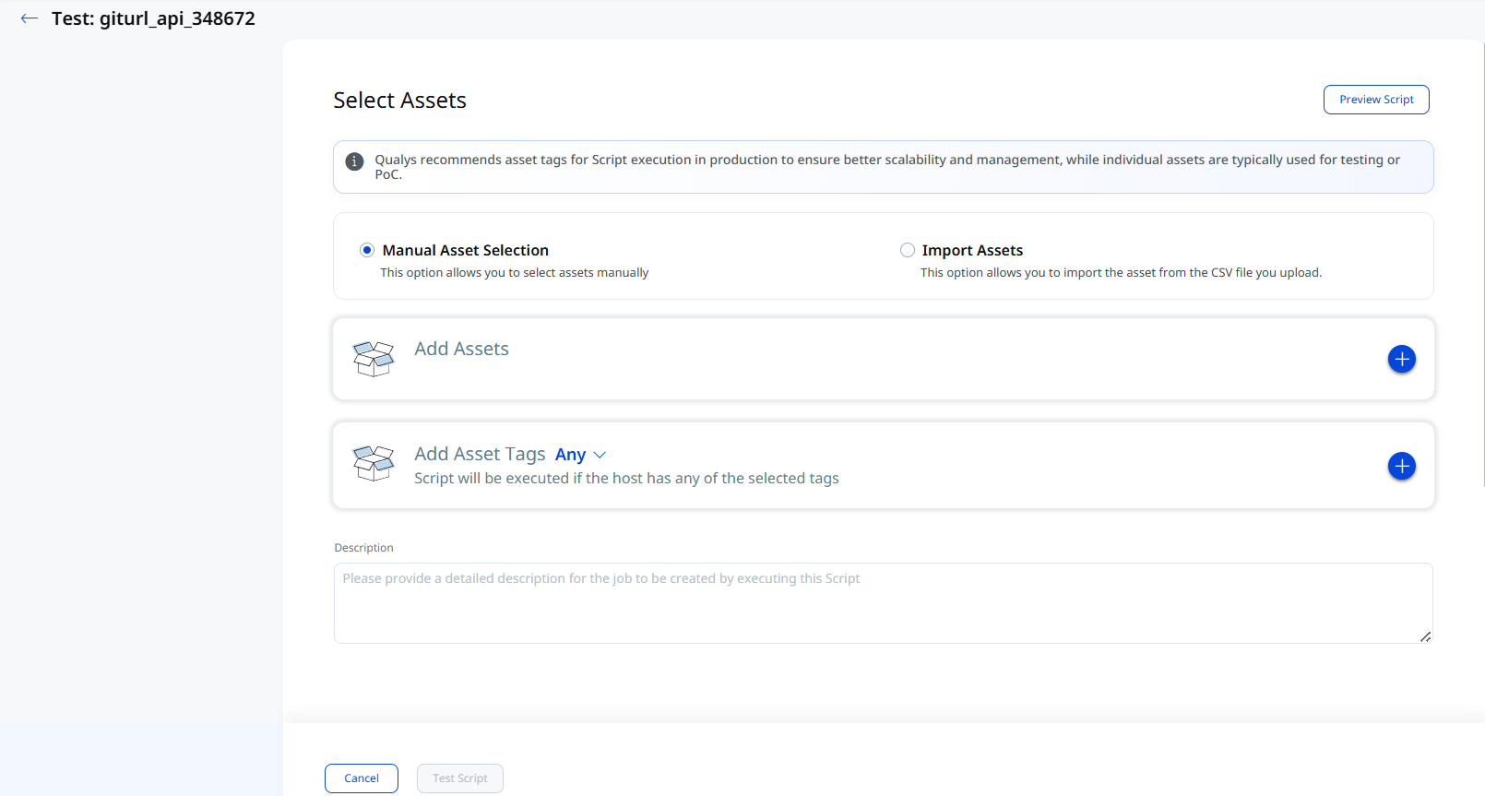1485x796 pixels.
Task: Click the box icon beside Add Asset Tags
Action: [374, 463]
